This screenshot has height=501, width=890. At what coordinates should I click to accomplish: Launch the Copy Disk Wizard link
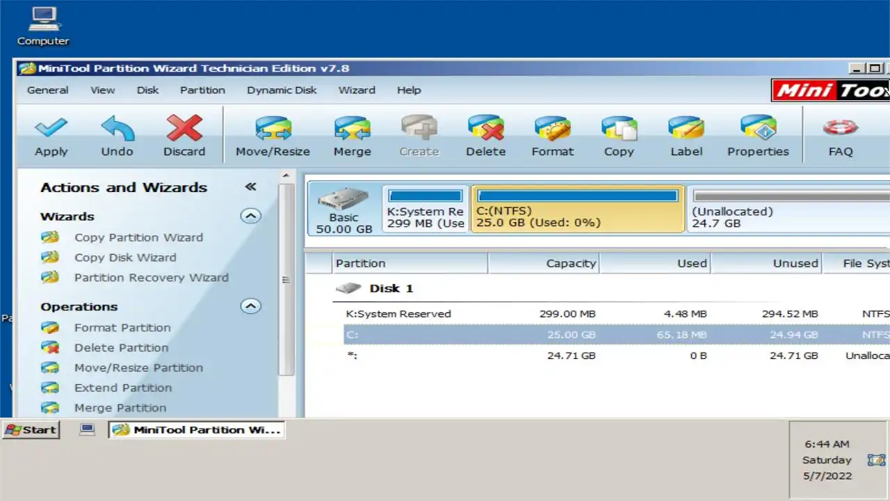[125, 257]
